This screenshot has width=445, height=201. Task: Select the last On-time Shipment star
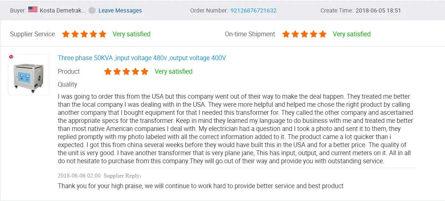click(323, 34)
